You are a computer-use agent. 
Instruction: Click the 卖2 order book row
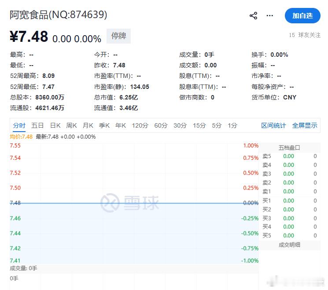(290, 183)
